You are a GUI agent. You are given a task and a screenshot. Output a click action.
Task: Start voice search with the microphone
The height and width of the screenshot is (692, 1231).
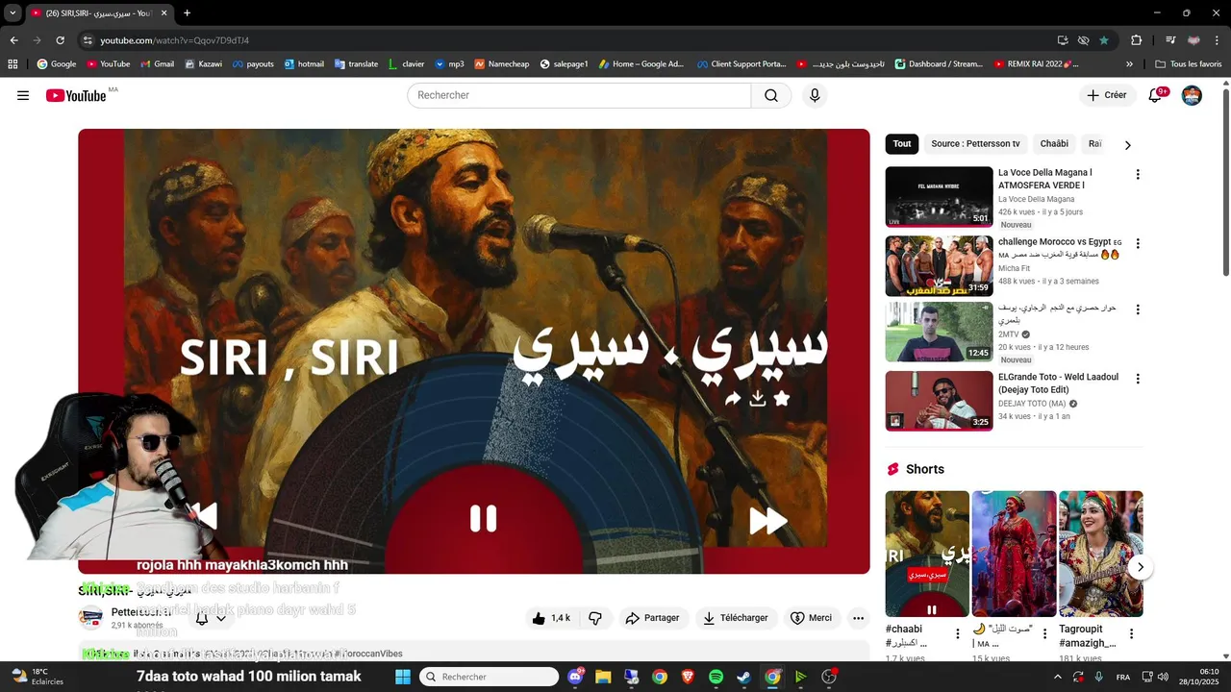coord(815,95)
